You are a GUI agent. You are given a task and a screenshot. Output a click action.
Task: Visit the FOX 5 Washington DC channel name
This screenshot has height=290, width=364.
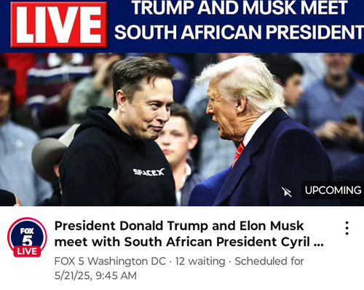coord(110,262)
